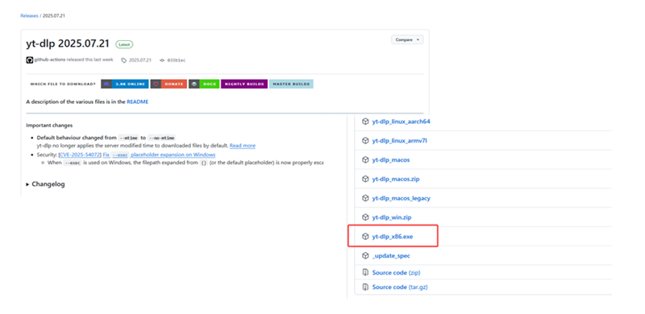The height and width of the screenshot is (314, 645).
Task: Click the package icon beside _update_spec
Action: (x=365, y=256)
